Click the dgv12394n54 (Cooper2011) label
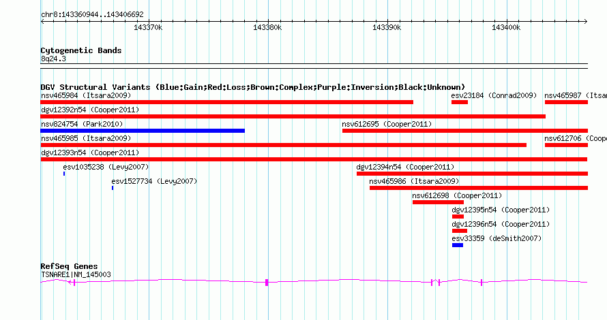Screen dimensions: 607x320 click(405, 167)
